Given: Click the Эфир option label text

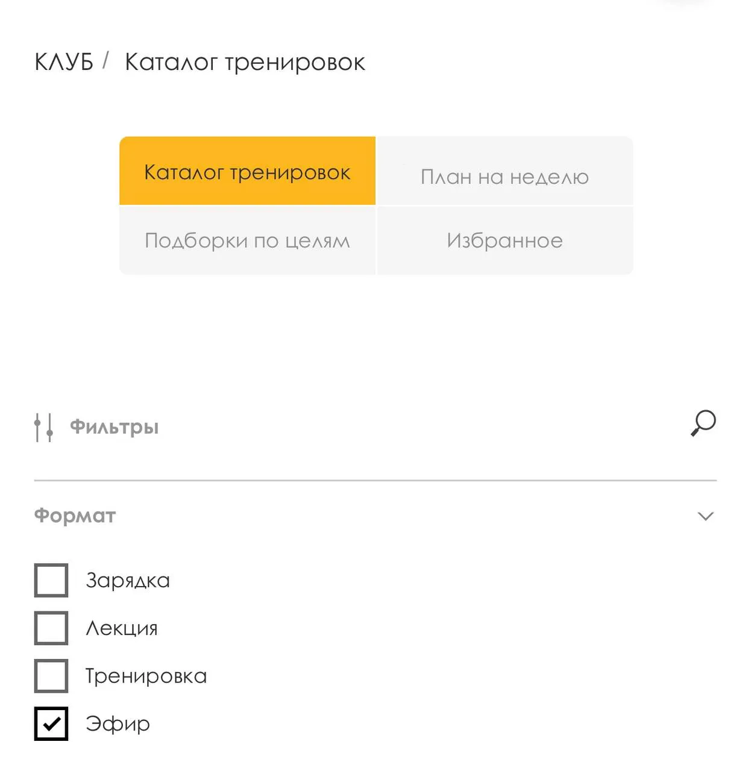Looking at the screenshot, I should [x=118, y=723].
